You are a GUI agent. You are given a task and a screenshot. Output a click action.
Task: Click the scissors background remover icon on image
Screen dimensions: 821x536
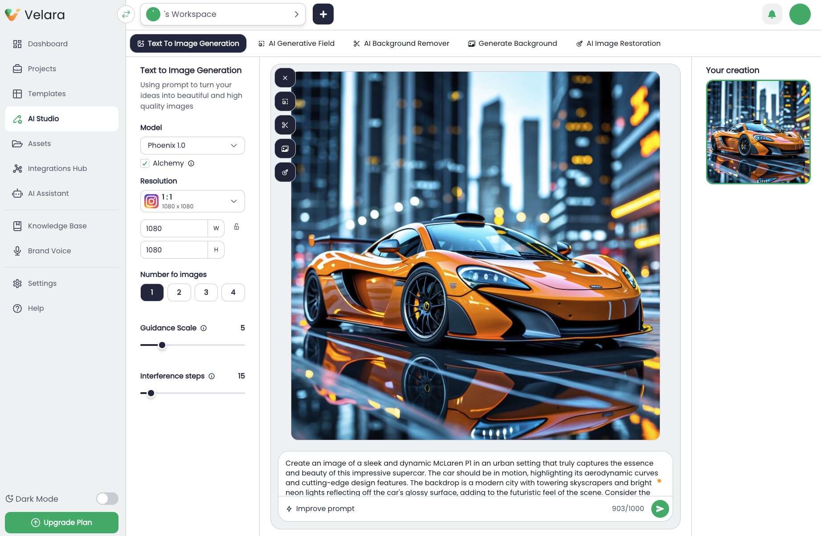pos(285,125)
